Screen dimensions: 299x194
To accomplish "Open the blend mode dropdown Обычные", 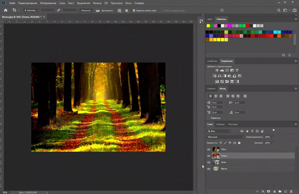I will point(225,137).
